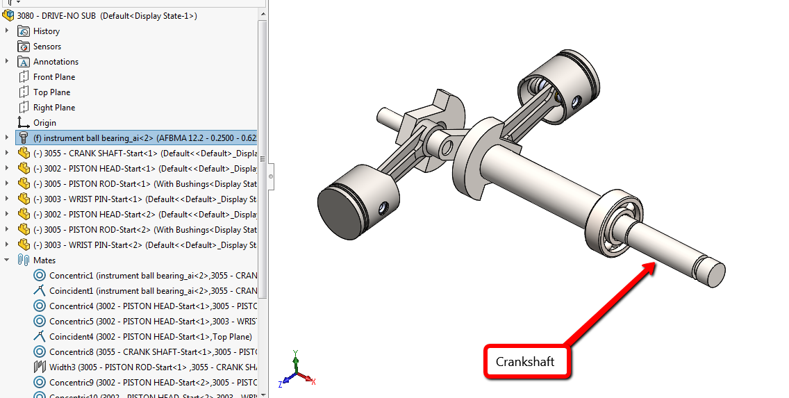Expand the 3005 - PISTON ROD-Start<1> component
This screenshot has width=789, height=398.
tap(6, 183)
